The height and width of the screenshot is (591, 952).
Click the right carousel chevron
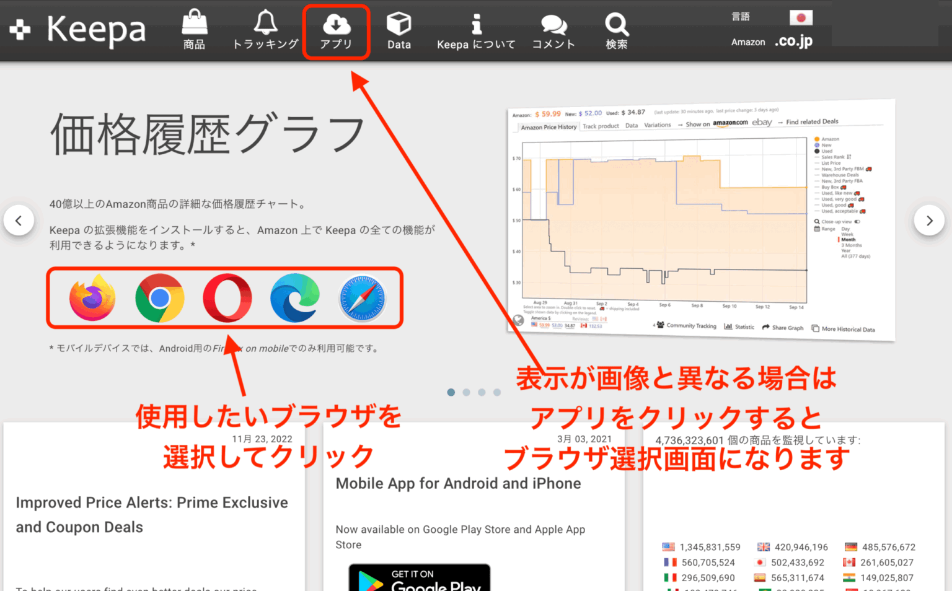click(x=929, y=220)
